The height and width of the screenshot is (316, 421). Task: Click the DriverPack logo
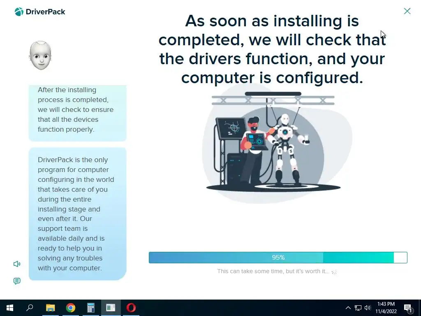click(40, 12)
